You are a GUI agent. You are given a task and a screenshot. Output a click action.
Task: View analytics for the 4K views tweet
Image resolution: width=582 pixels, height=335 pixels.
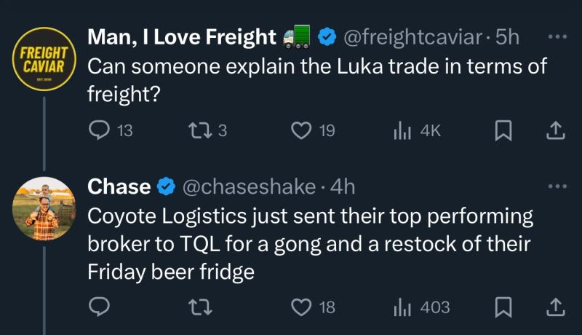tap(402, 131)
